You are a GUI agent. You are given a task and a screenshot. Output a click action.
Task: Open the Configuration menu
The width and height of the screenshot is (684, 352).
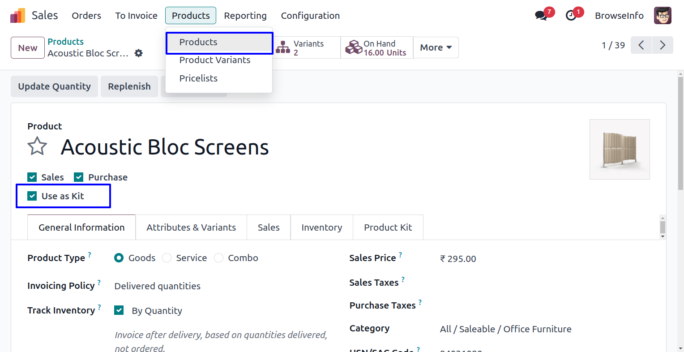[310, 16]
